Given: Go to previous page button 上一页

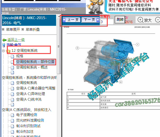Looking at the screenshot, I should pos(71,20).
